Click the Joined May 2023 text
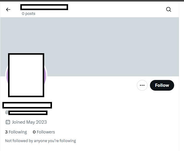184x151 pixels. 29,122
